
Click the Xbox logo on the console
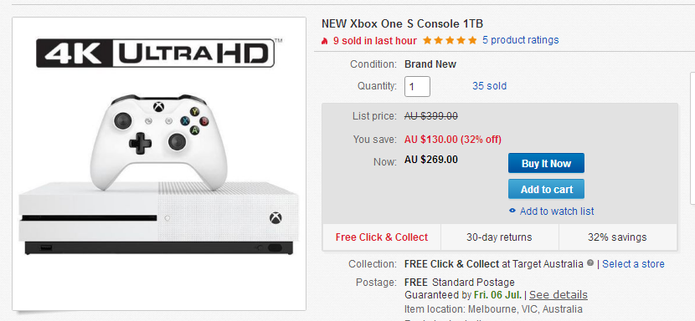coord(275,218)
